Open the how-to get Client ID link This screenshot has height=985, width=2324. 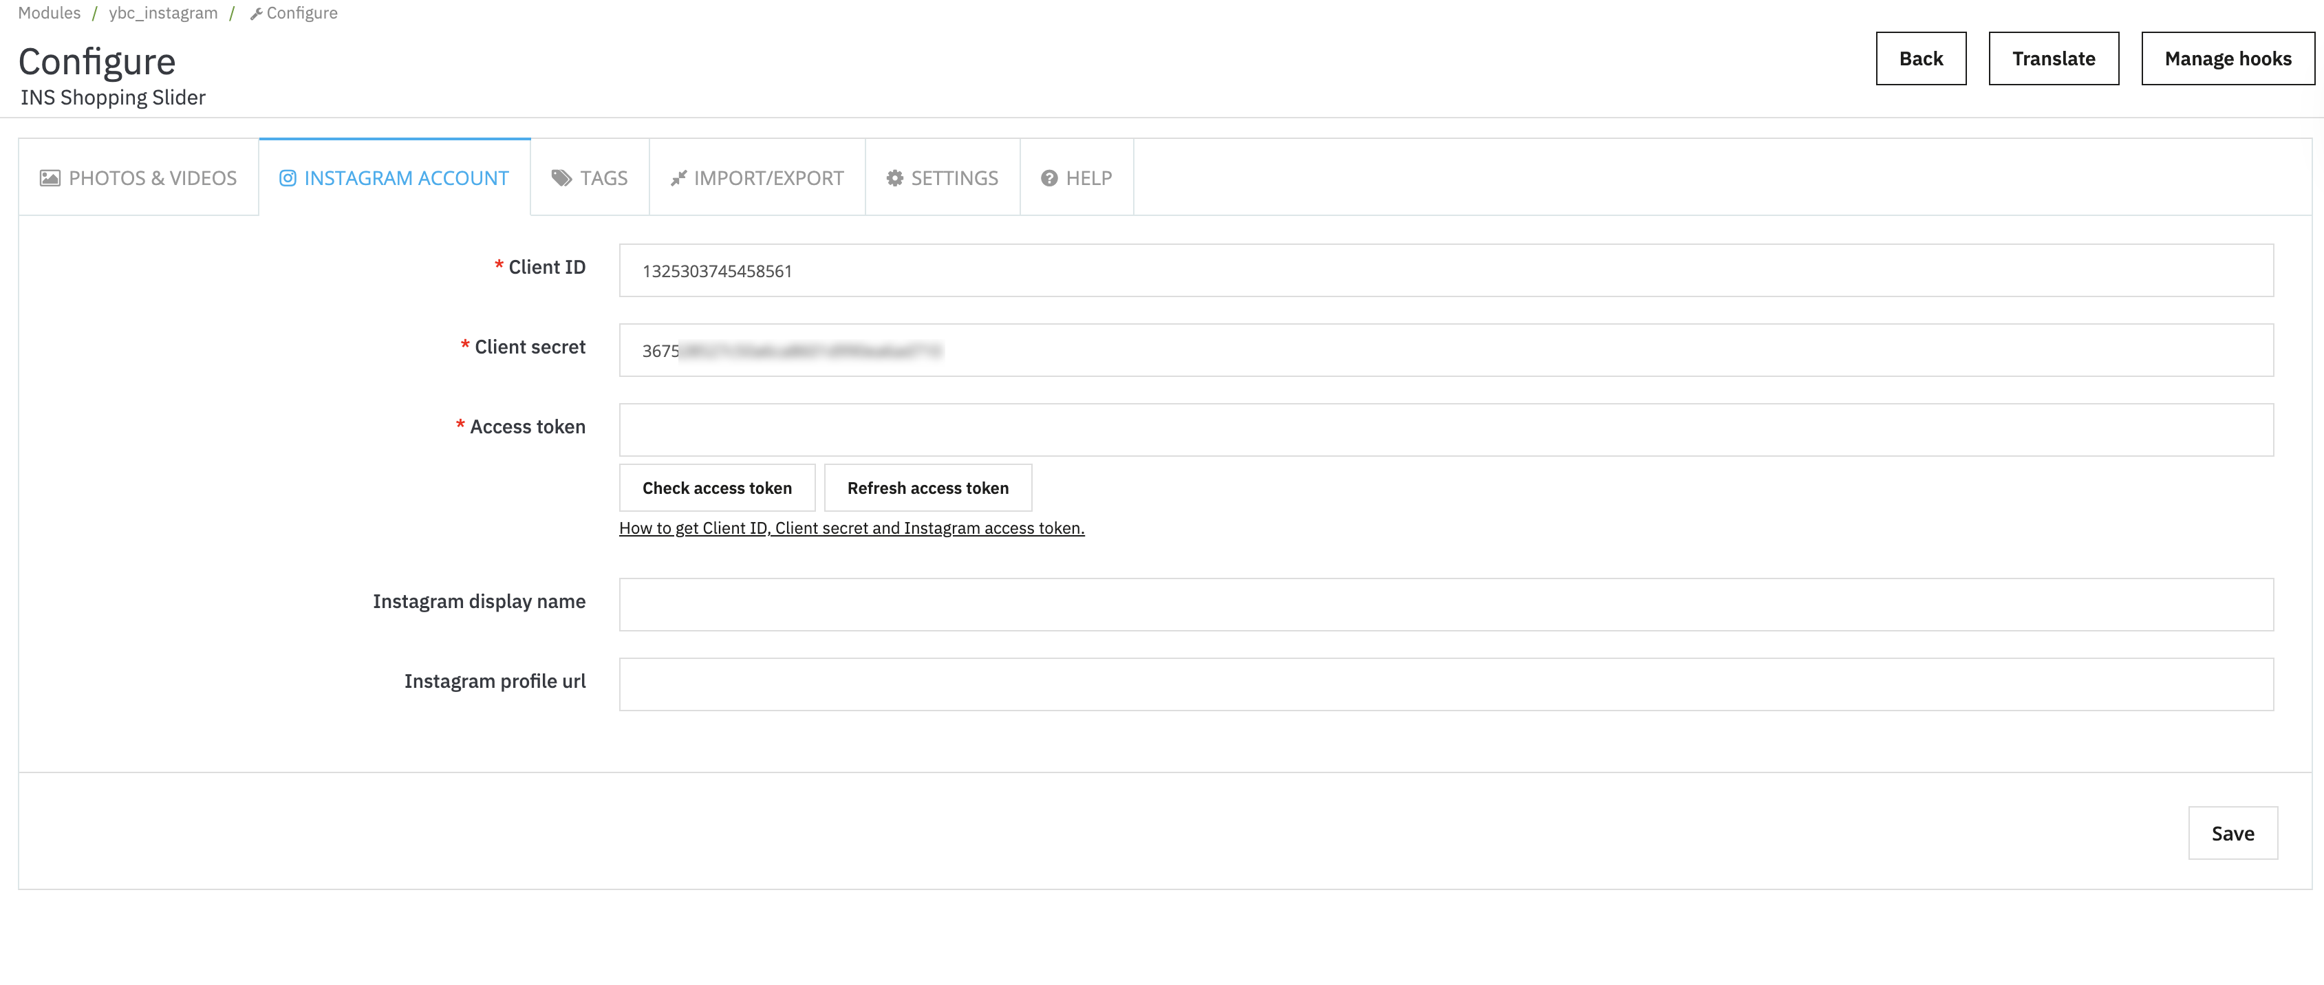point(851,528)
